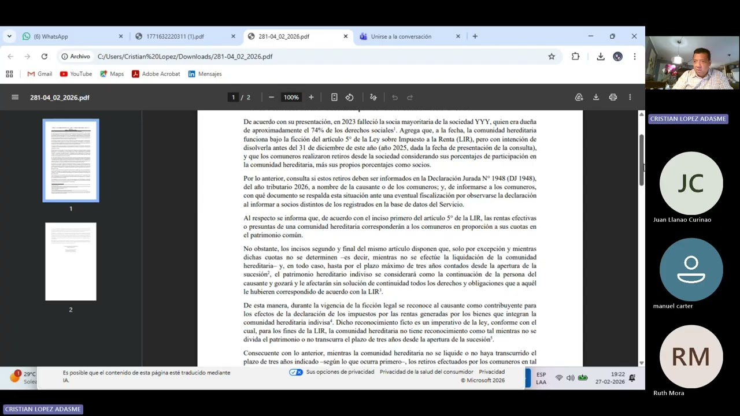
Task: Open the browser profile avatar
Action: tap(618, 56)
